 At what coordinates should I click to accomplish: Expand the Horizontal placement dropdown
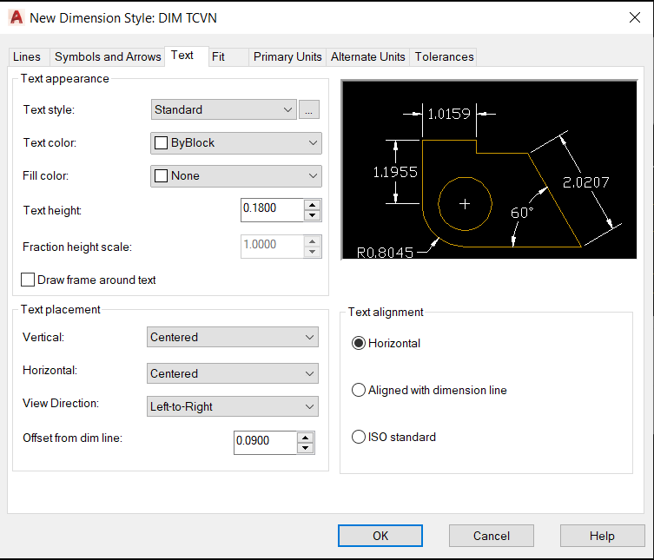tap(233, 373)
